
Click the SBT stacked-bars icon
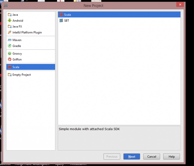[61, 21]
